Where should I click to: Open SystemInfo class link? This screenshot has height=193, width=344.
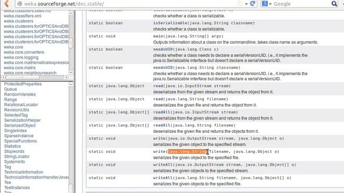coord(15,162)
